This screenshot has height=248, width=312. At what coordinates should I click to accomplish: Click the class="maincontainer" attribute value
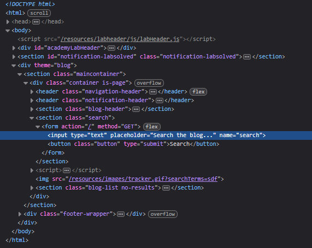pyautogui.click(x=98, y=74)
